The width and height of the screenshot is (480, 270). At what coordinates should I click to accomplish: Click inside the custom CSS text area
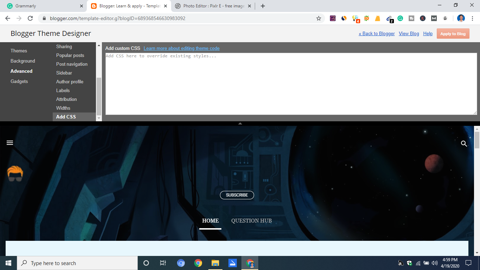tap(291, 84)
